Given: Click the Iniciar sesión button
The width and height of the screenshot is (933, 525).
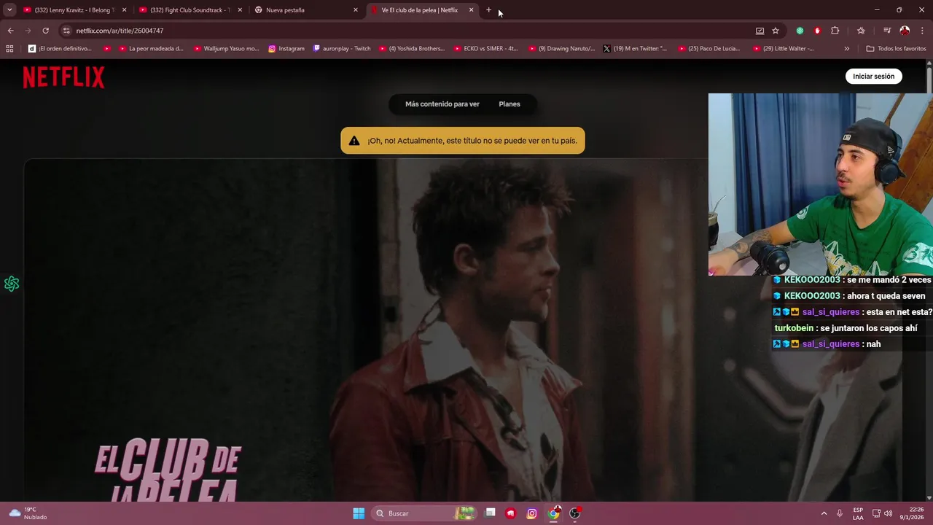Looking at the screenshot, I should pyautogui.click(x=873, y=77).
